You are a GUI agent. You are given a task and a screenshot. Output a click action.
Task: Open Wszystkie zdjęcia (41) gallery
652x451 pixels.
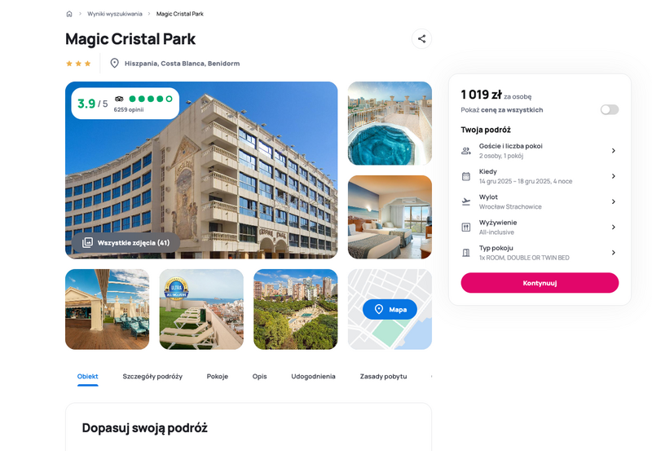pos(126,242)
